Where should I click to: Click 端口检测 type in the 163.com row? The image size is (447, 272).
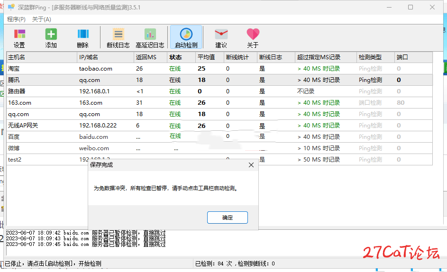click(x=370, y=103)
